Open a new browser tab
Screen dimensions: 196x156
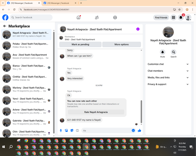tap(81, 3)
